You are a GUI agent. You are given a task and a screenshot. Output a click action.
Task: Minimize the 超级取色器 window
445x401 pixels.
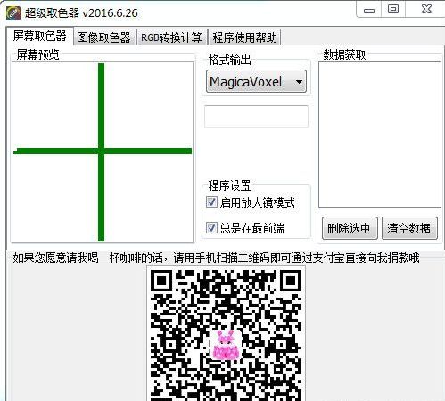[x=369, y=11]
